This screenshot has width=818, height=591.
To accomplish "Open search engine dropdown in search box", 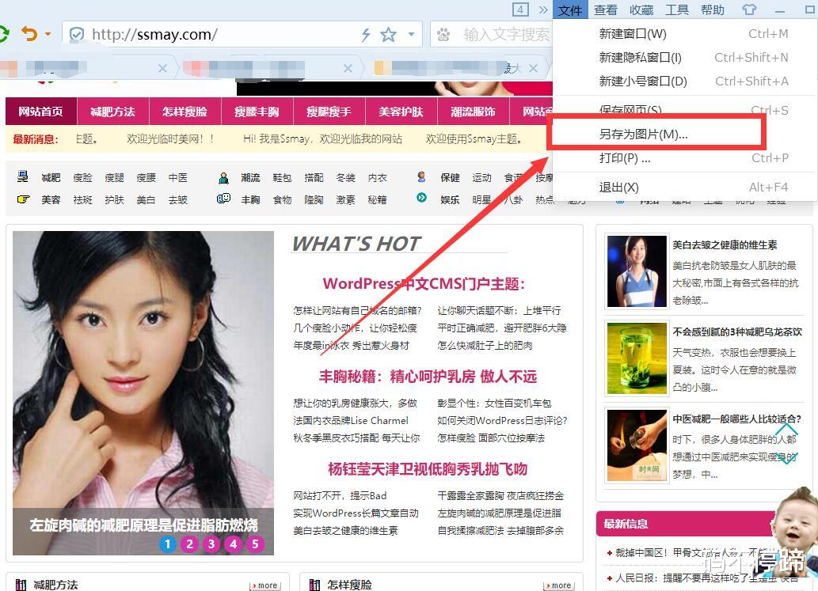I will (x=444, y=35).
